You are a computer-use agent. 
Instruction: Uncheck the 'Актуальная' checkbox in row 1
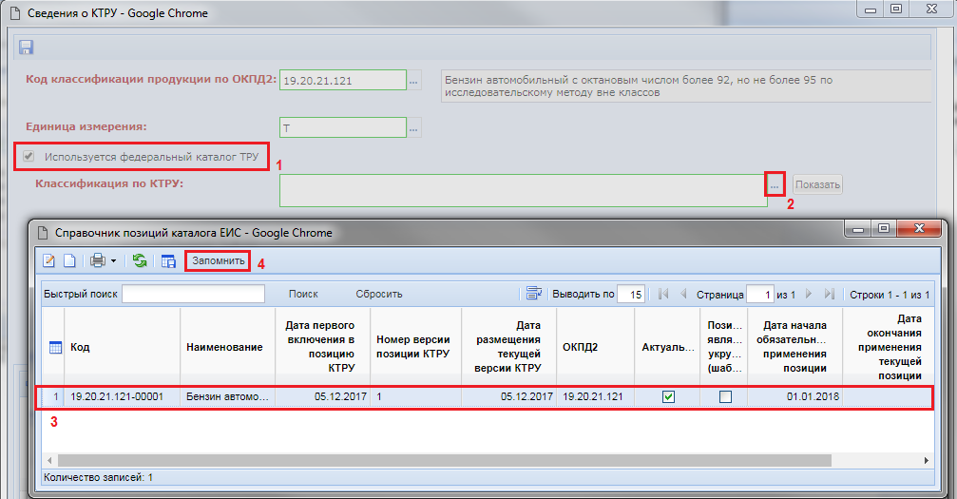tap(668, 396)
